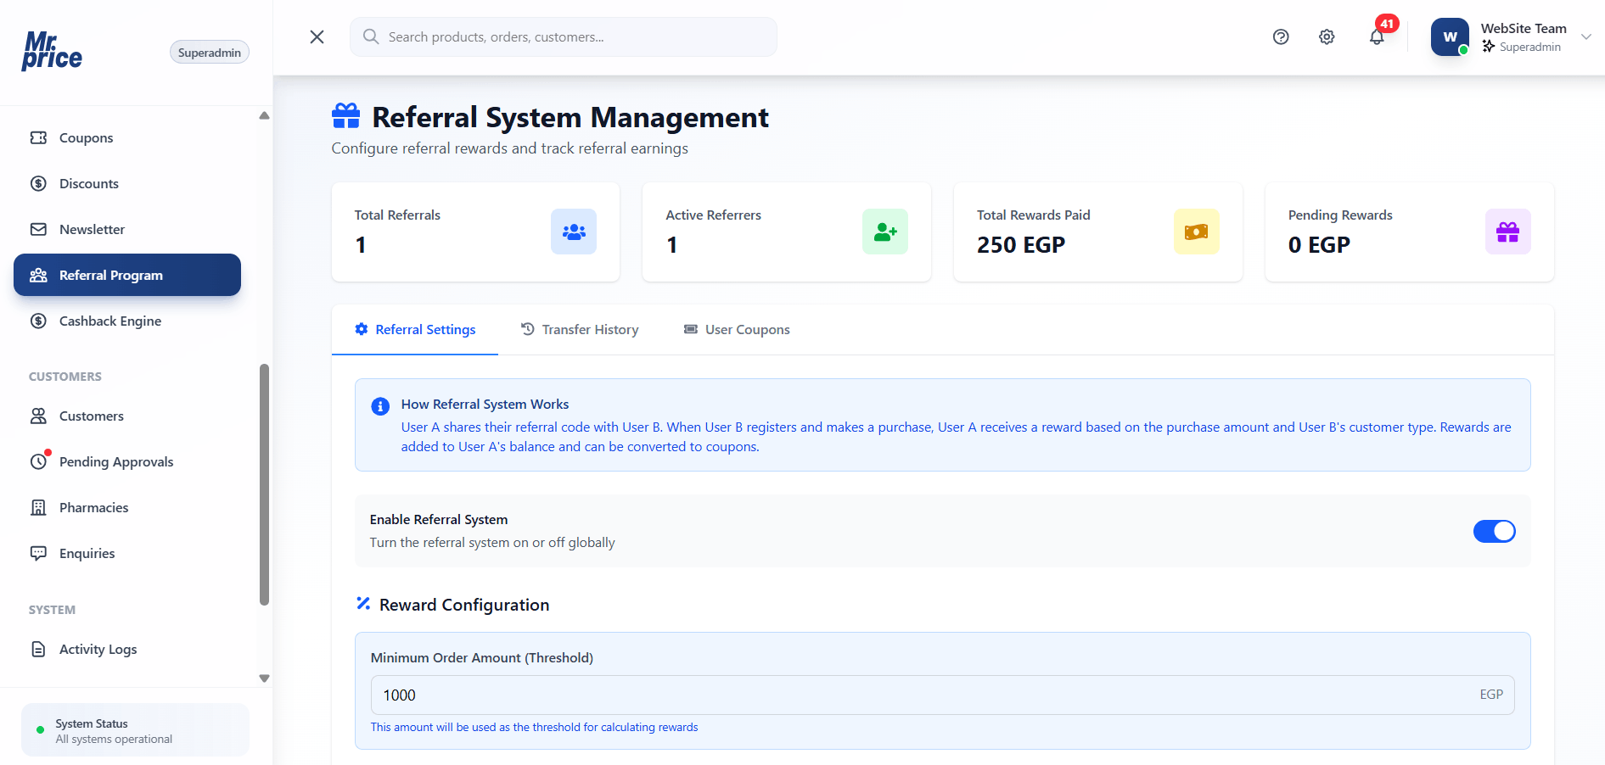Click the Minimum Order Amount input field
Screen dimensions: 1605x765
(x=942, y=695)
